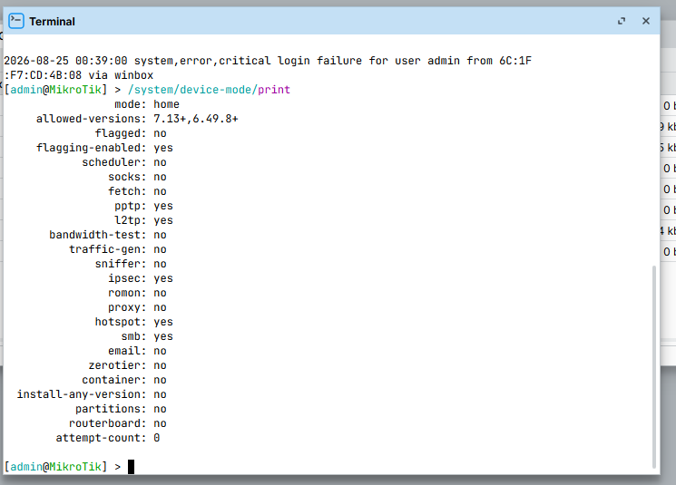
Task: Click the Terminal window icon in title bar
Action: (x=16, y=21)
